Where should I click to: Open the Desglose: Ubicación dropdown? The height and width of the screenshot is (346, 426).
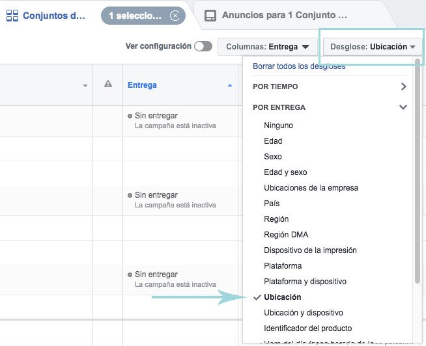373,47
